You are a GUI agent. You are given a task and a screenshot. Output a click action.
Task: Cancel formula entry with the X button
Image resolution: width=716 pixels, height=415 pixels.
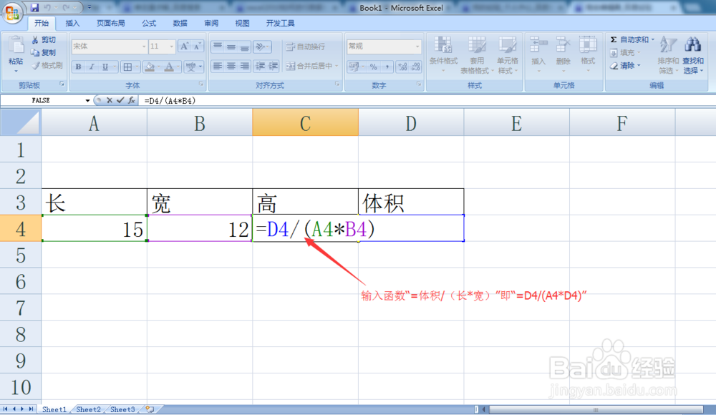pos(110,100)
